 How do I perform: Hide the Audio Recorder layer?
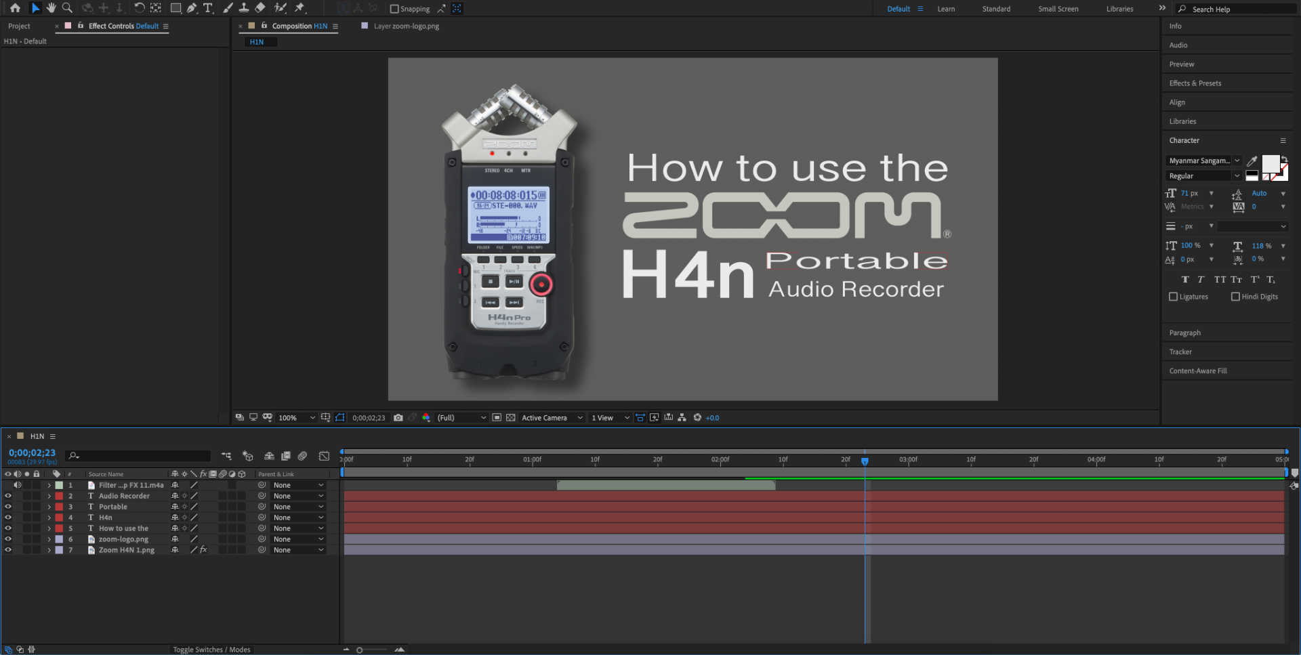click(x=8, y=496)
